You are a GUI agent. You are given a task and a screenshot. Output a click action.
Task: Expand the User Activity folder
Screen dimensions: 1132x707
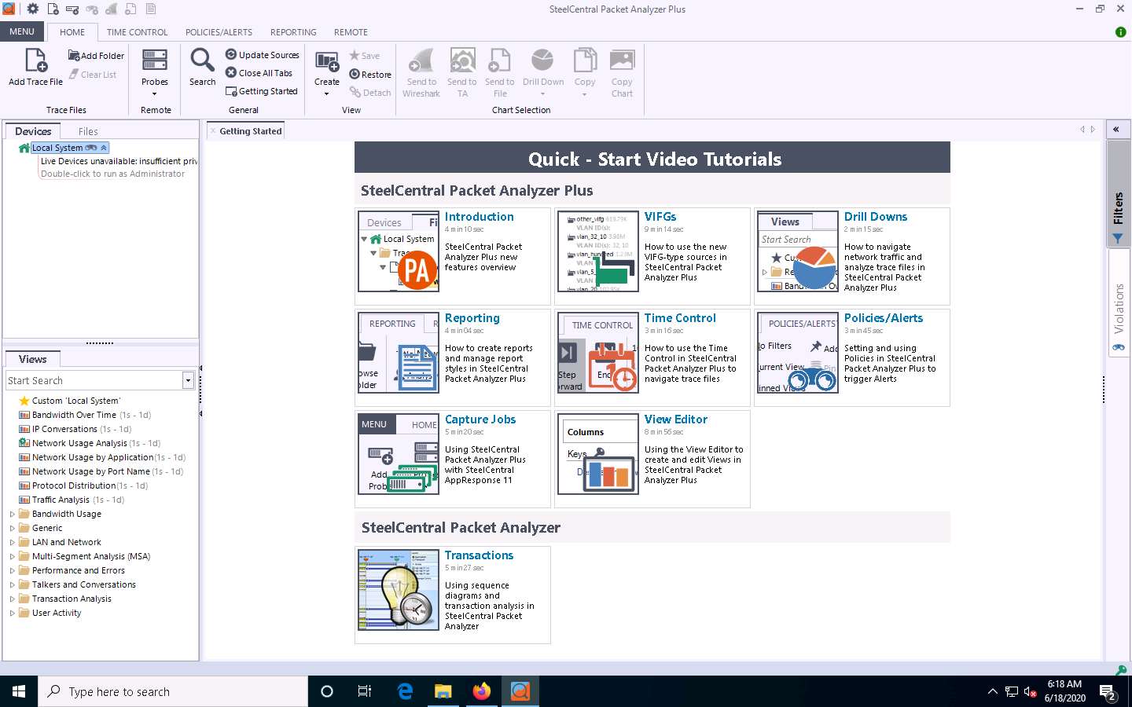[12, 613]
